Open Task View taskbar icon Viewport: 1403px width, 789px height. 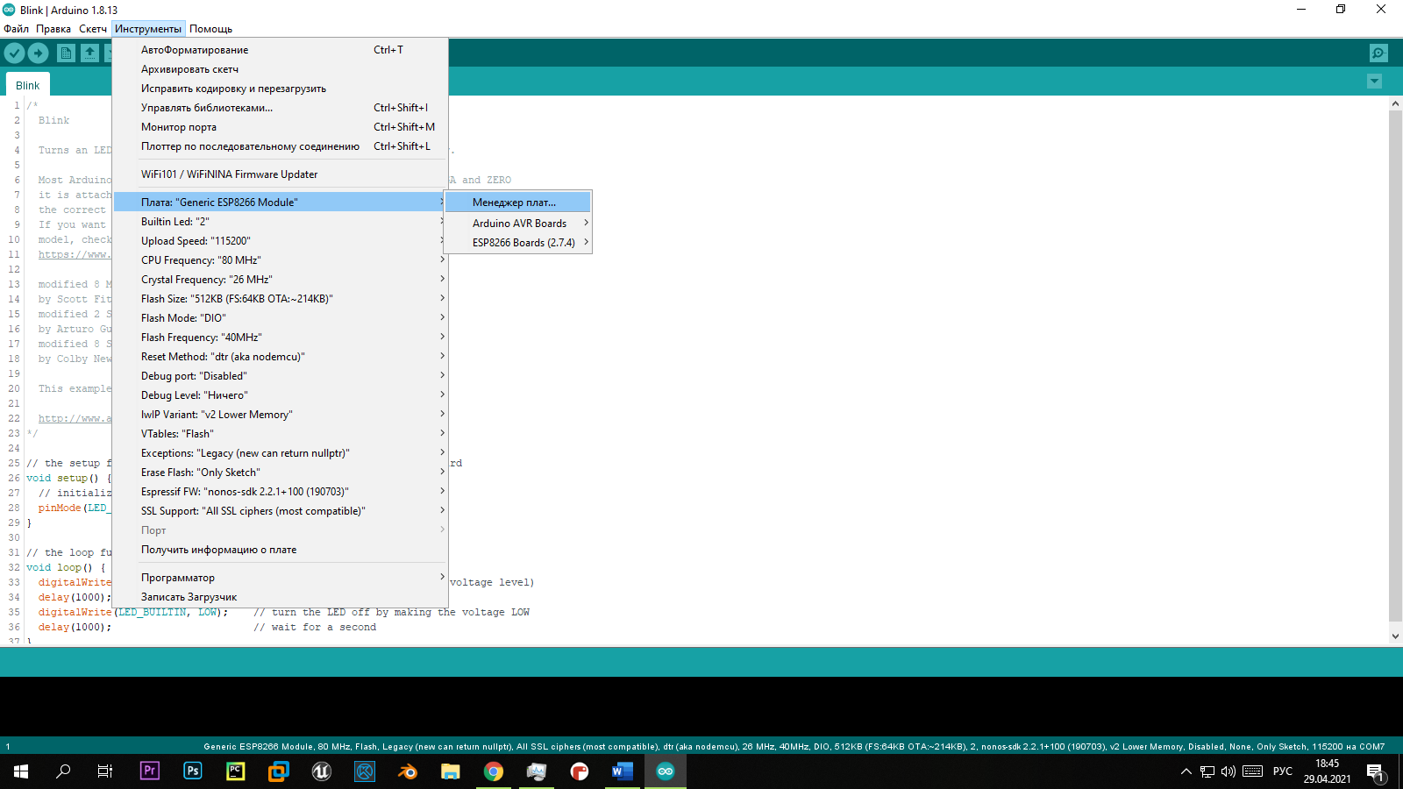(x=105, y=771)
